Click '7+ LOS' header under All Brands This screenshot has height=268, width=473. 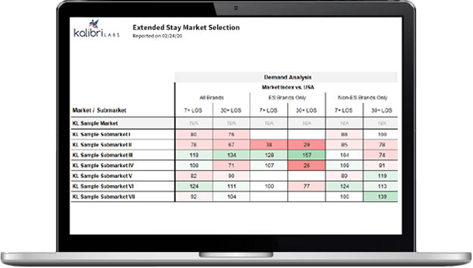pyautogui.click(x=193, y=111)
